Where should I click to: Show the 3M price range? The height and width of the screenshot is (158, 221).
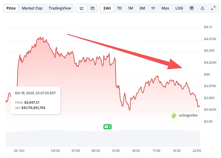click(x=142, y=8)
